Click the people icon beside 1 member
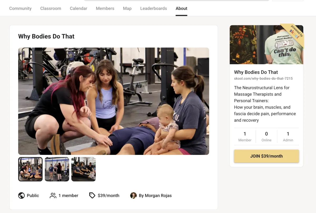The image size is (316, 213). (53, 195)
